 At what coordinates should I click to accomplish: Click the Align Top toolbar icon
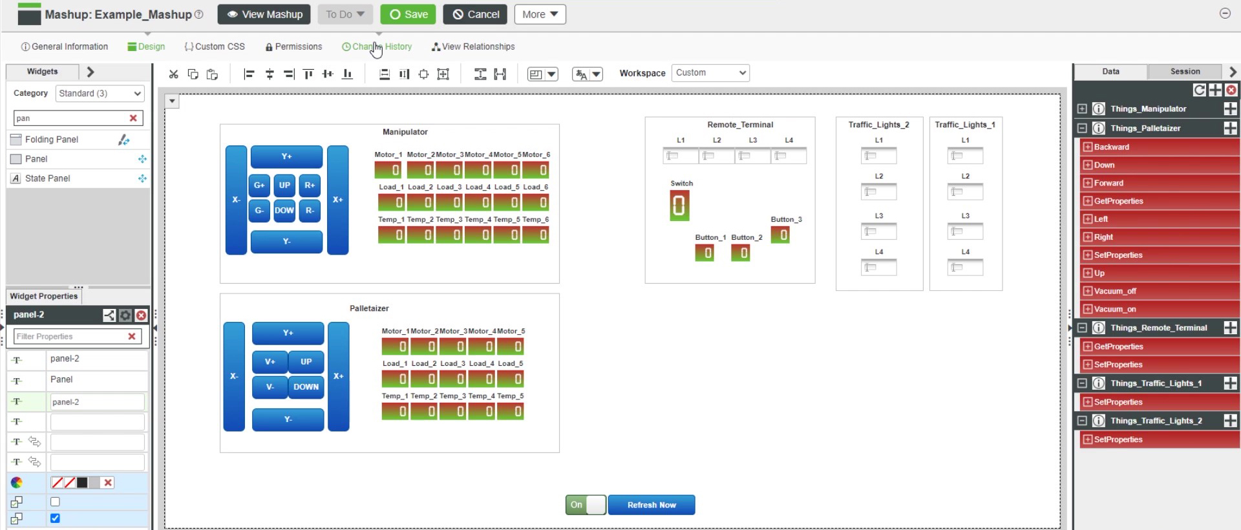coord(308,74)
